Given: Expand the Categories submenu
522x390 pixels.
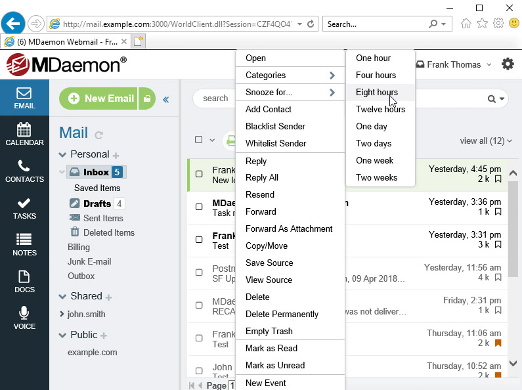Looking at the screenshot, I should click(x=290, y=76).
